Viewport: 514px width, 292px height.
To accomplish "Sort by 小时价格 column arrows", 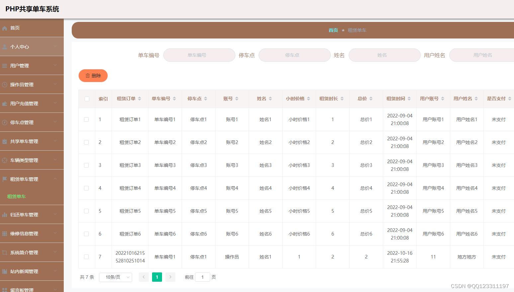I will 308,99.
